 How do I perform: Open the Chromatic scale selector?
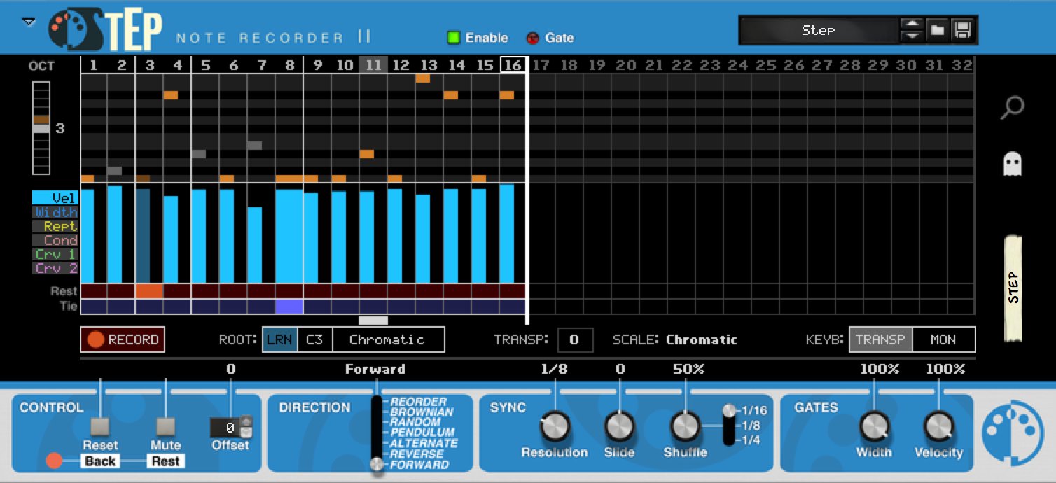[389, 339]
